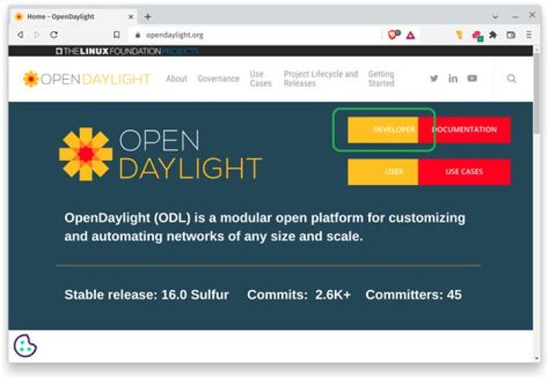This screenshot has width=549, height=379.
Task: Expand the tab search chevron
Action: click(495, 17)
